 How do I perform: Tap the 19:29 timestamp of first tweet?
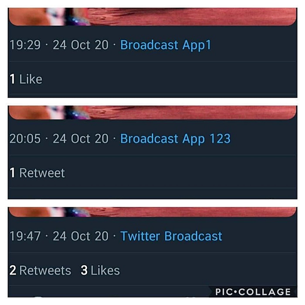25,45
